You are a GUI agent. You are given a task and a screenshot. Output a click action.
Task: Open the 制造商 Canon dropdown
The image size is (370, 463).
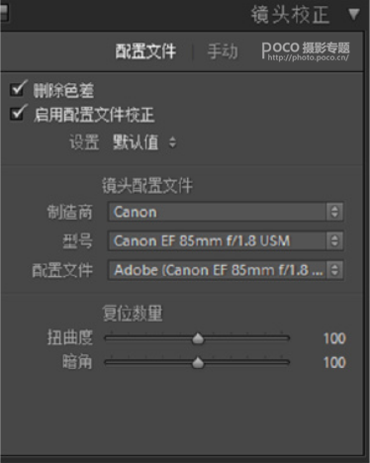(226, 212)
